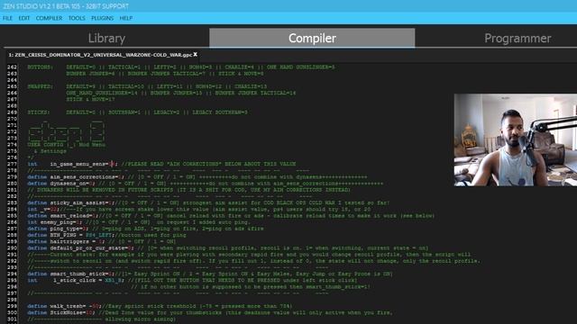
Task: Click line number 283 in the gutter
Action: click(x=12, y=202)
